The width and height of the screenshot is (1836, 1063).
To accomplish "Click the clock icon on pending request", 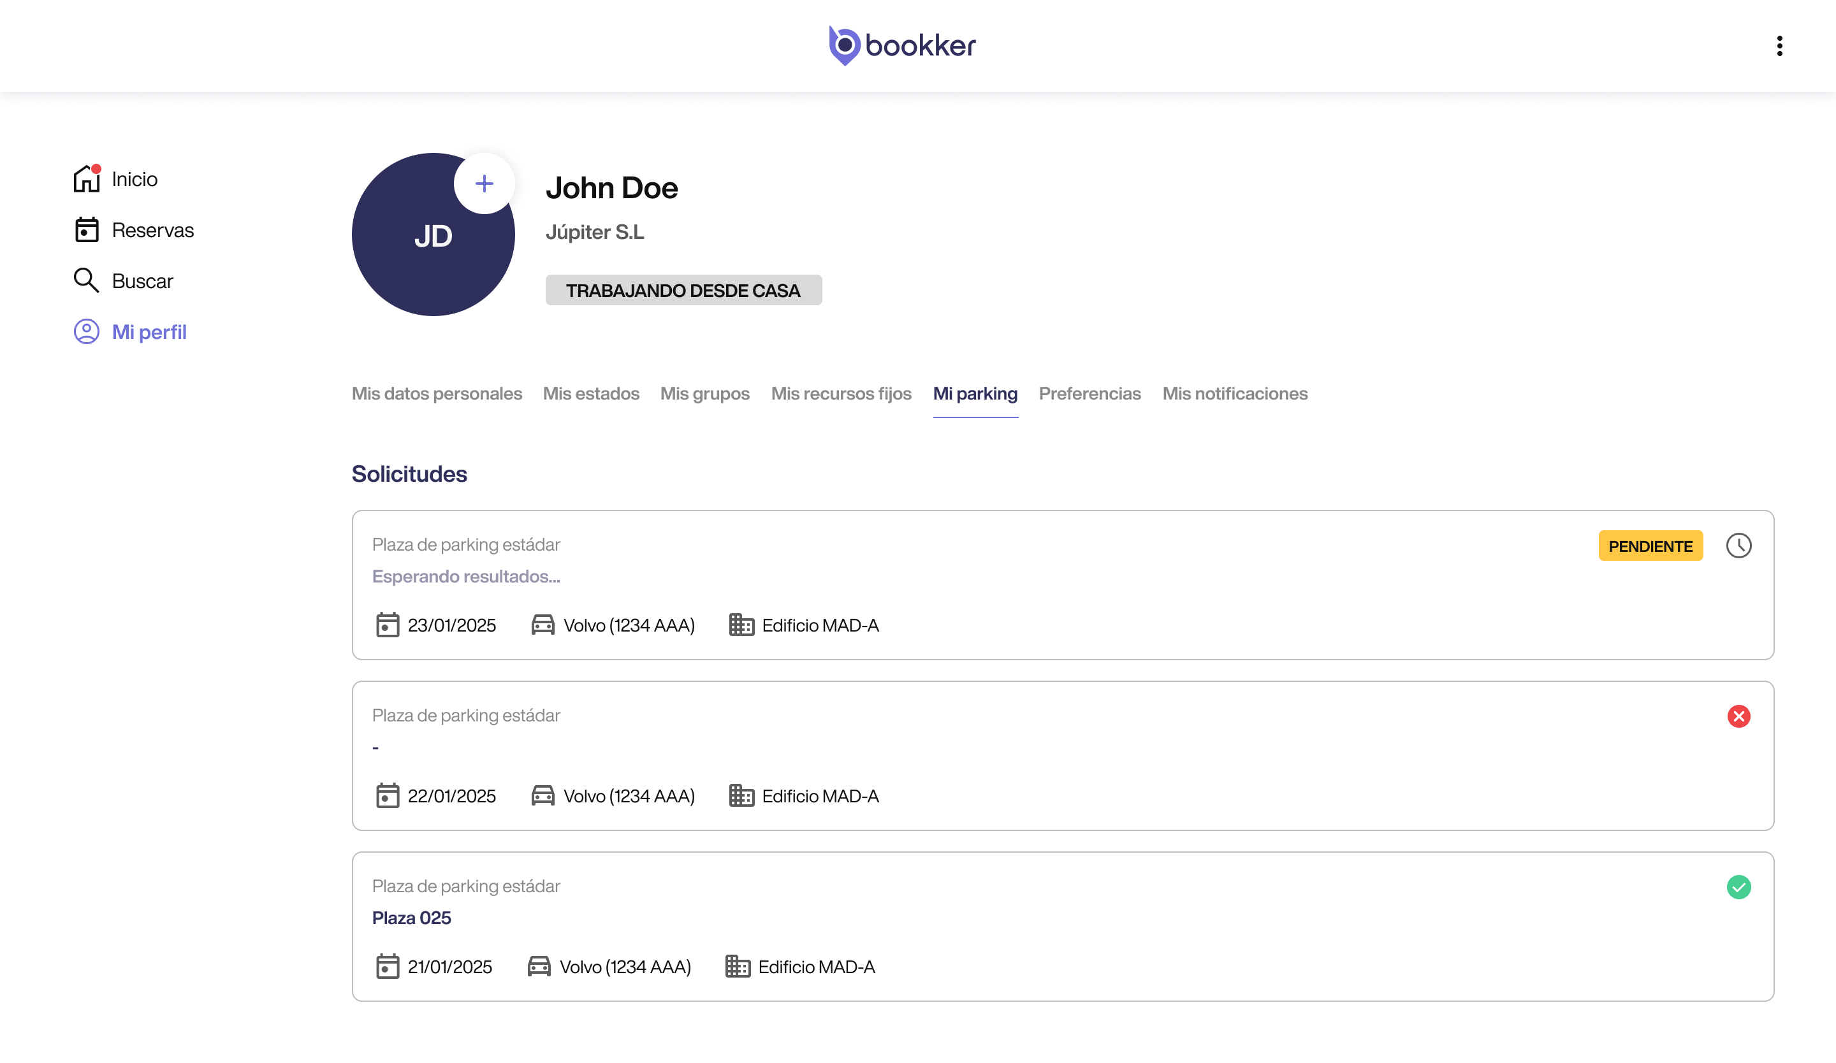I will coord(1738,546).
